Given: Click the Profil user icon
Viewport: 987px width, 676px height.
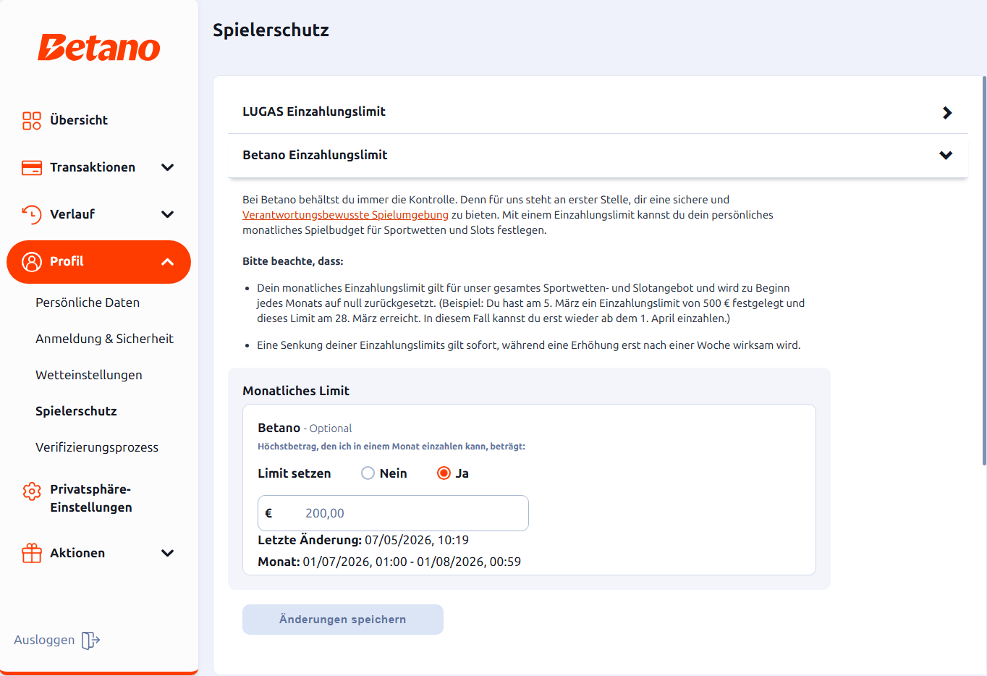Looking at the screenshot, I should tap(32, 262).
